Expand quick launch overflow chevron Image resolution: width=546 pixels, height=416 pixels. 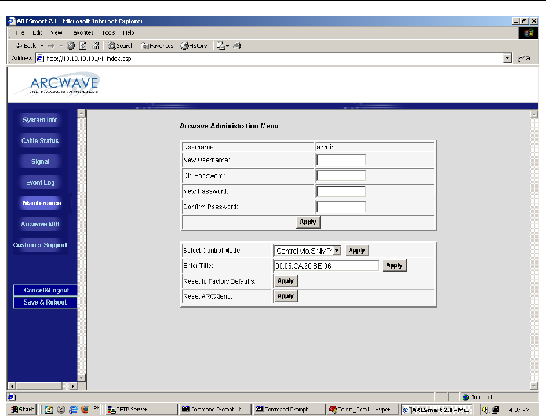pyautogui.click(x=96, y=408)
